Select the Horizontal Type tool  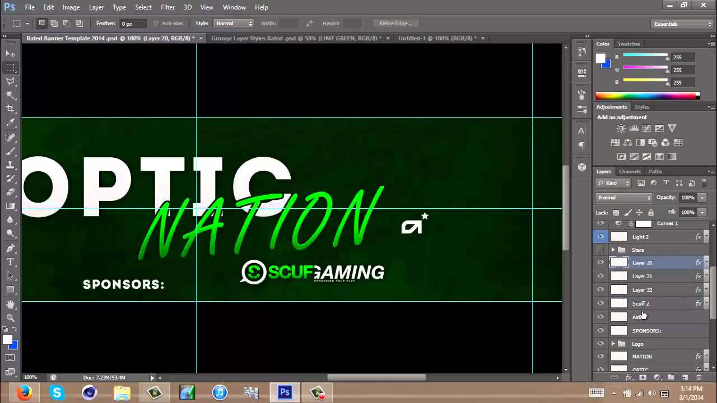click(11, 262)
